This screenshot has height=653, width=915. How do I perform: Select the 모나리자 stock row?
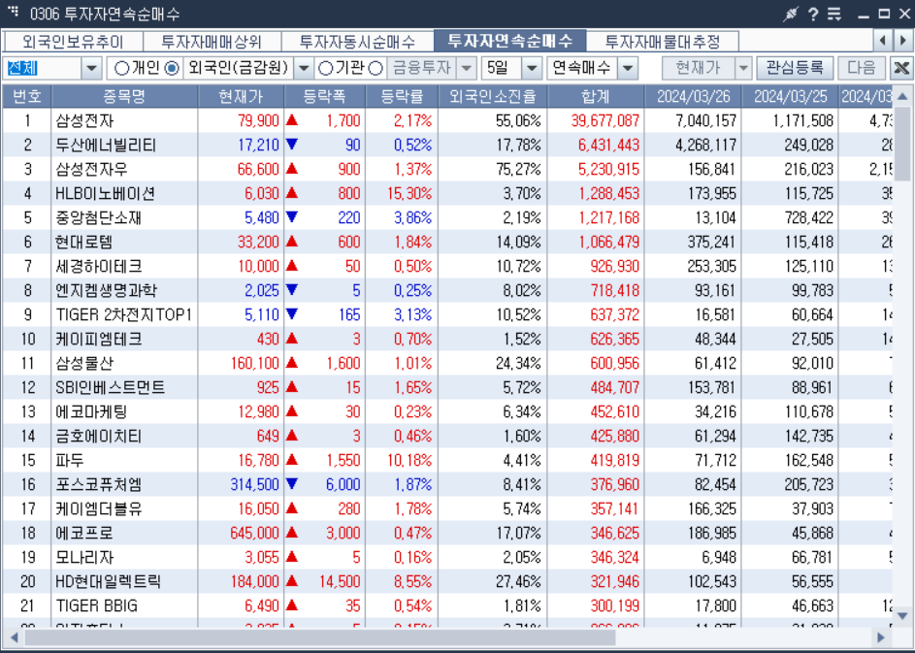447,557
